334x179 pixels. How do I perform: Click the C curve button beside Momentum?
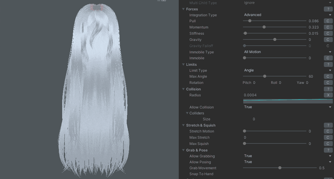click(328, 27)
